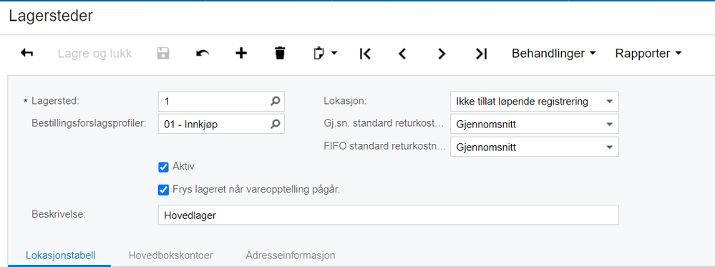Delete the record with the trash icon
The height and width of the screenshot is (267, 715).
(x=280, y=54)
